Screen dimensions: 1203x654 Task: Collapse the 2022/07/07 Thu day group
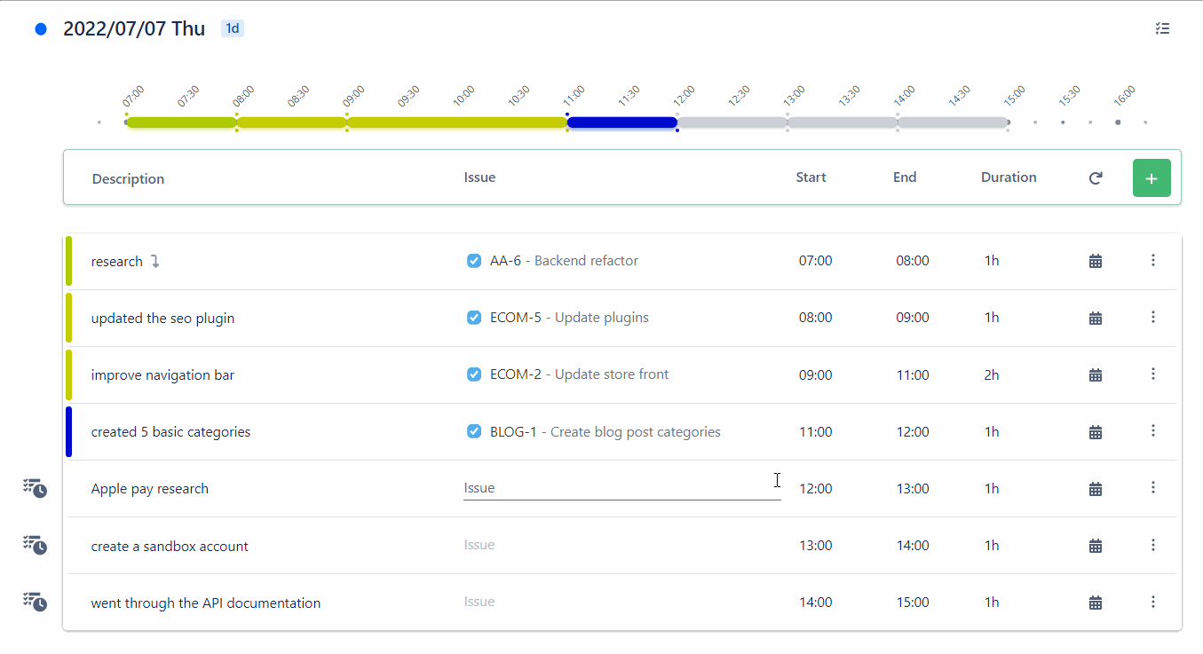point(40,28)
